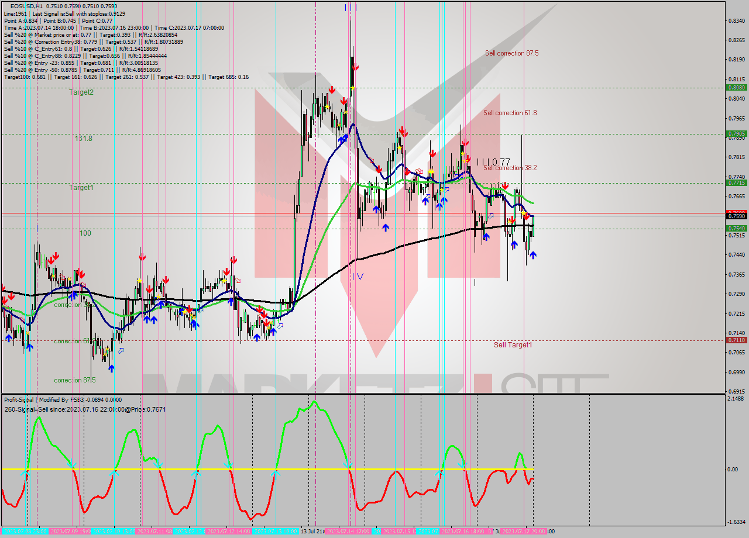Click the 0.8265 price axis value

(736, 40)
